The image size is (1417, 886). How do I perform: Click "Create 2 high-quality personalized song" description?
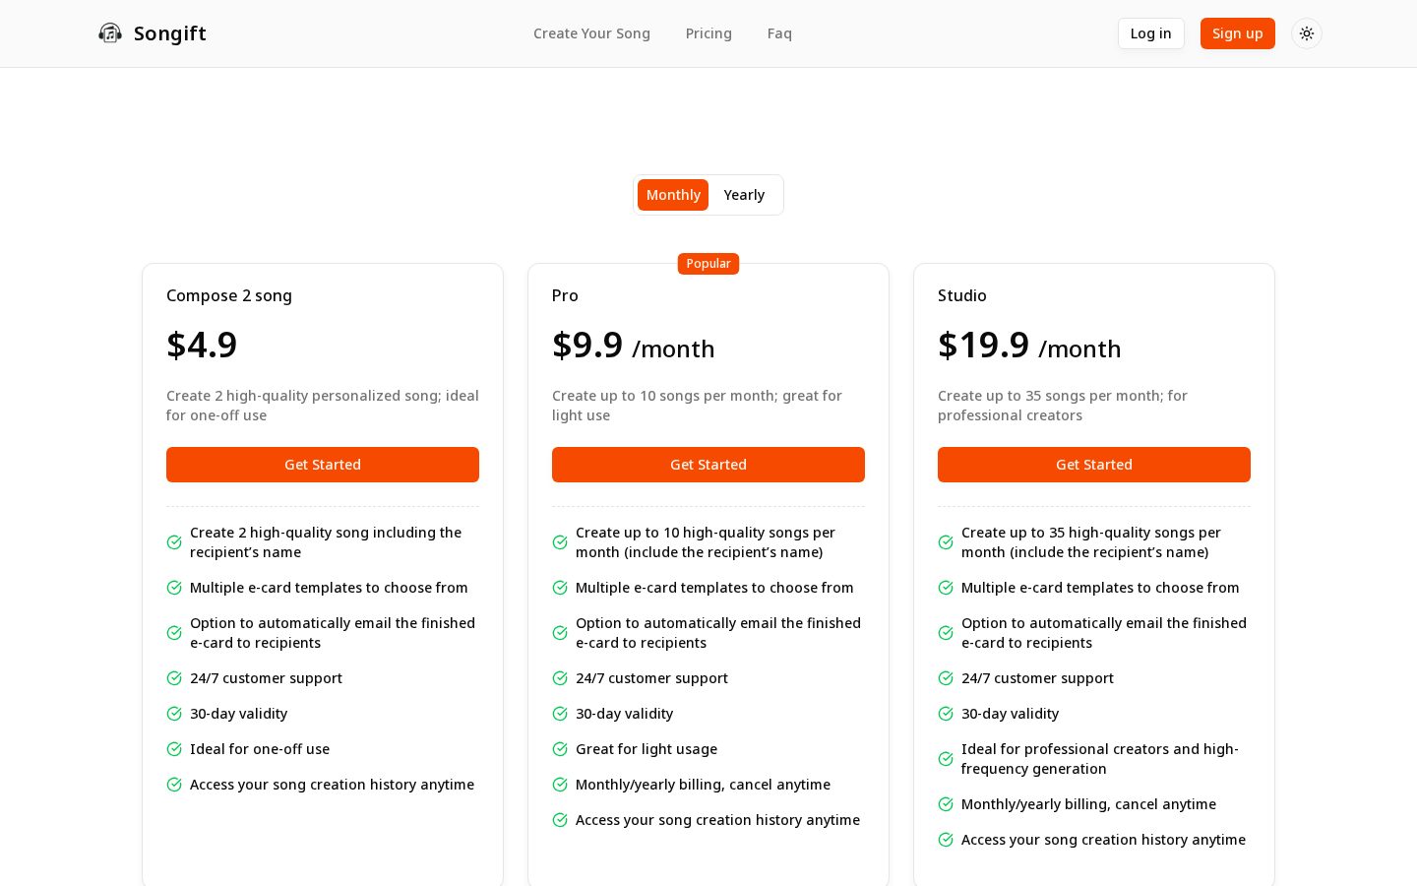click(x=323, y=406)
